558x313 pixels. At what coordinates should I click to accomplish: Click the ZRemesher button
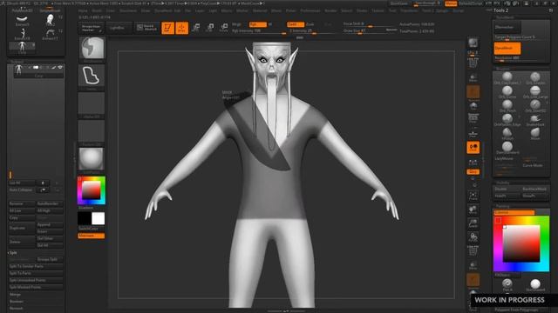(x=507, y=27)
